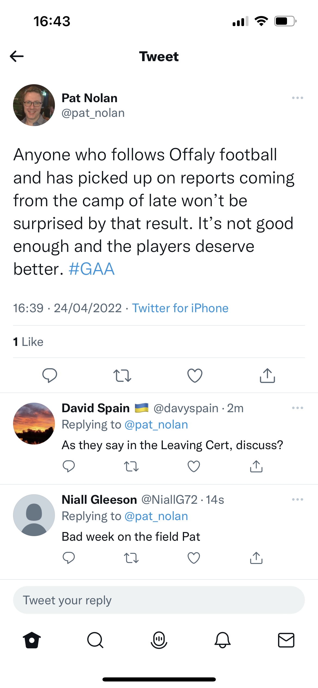Reply to the main tweet
The image size is (318, 688).
click(50, 376)
